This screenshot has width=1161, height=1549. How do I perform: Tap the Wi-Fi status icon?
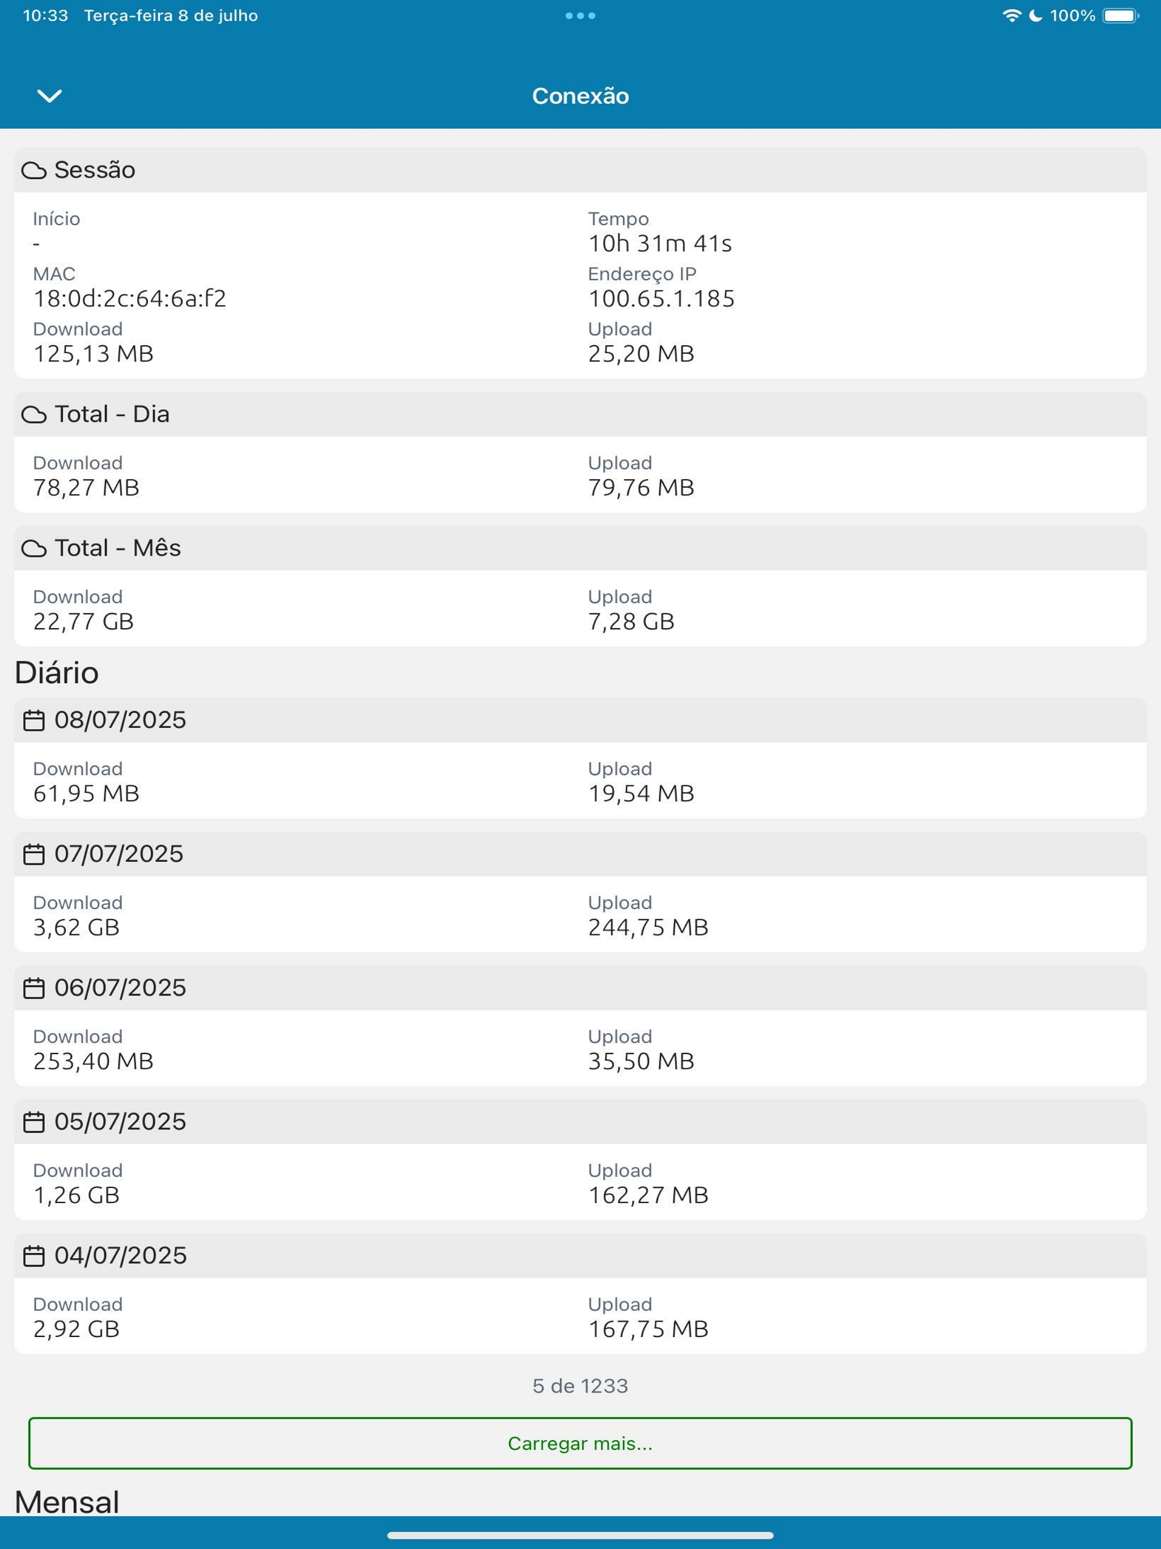[x=1011, y=15]
